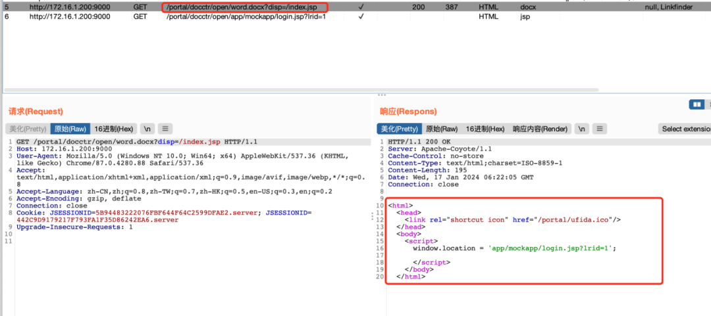This screenshot has height=316, width=711.
Task: Click the checkmark in row 5
Action: pos(361,8)
